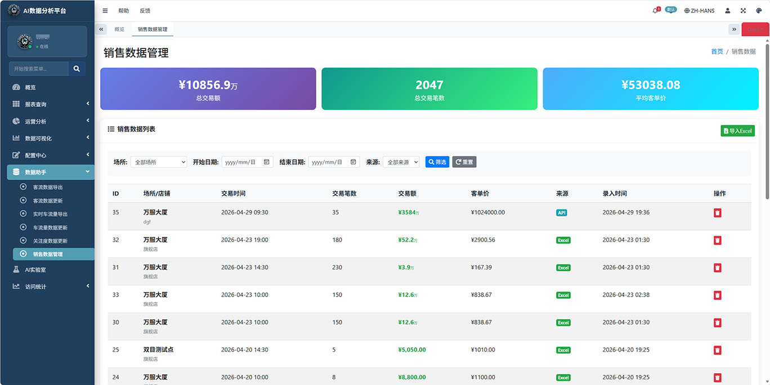Open the 反馈 top menu

[x=145, y=11]
